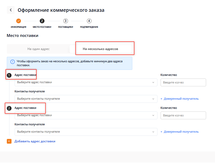Click the back arrow icon
215x163 pixels.
tap(11, 10)
